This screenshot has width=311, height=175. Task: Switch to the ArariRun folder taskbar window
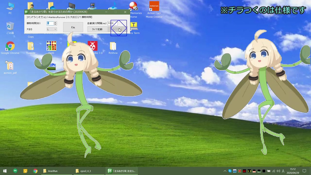(x=56, y=171)
